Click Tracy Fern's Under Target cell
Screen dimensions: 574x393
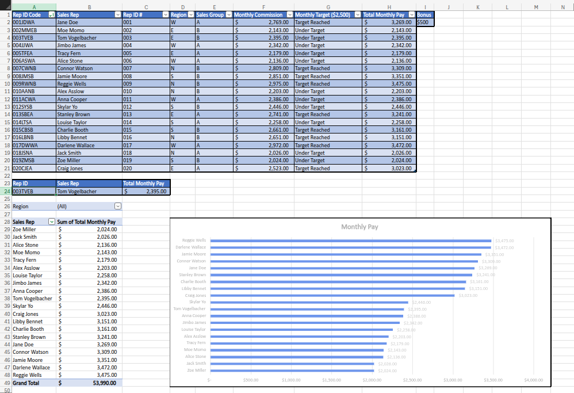(x=328, y=53)
